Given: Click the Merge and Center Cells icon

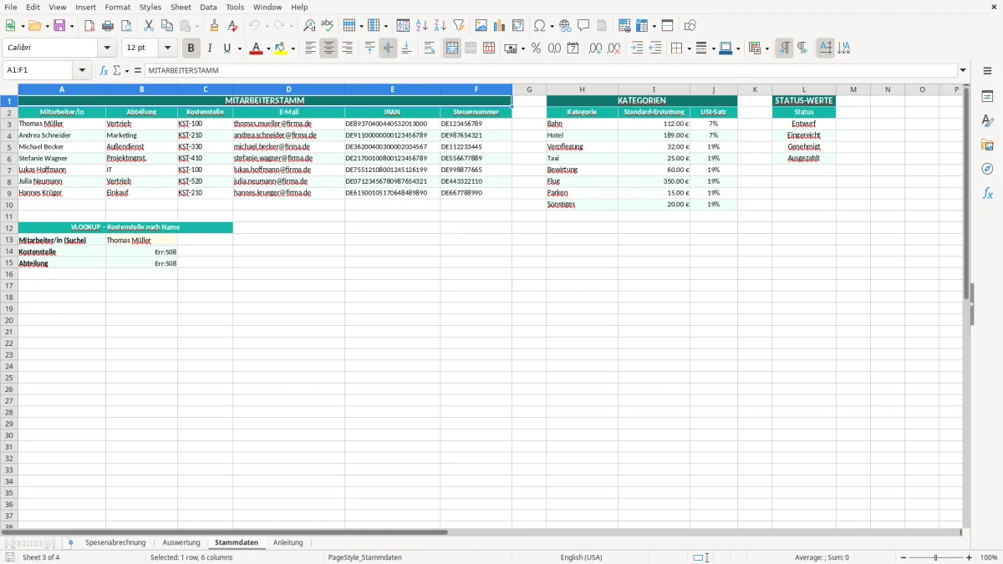Looking at the screenshot, I should (452, 48).
